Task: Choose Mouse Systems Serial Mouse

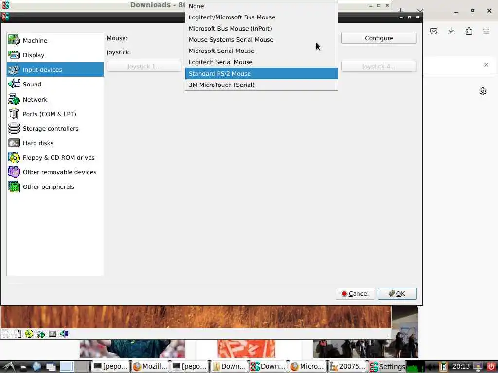Action: click(261, 40)
